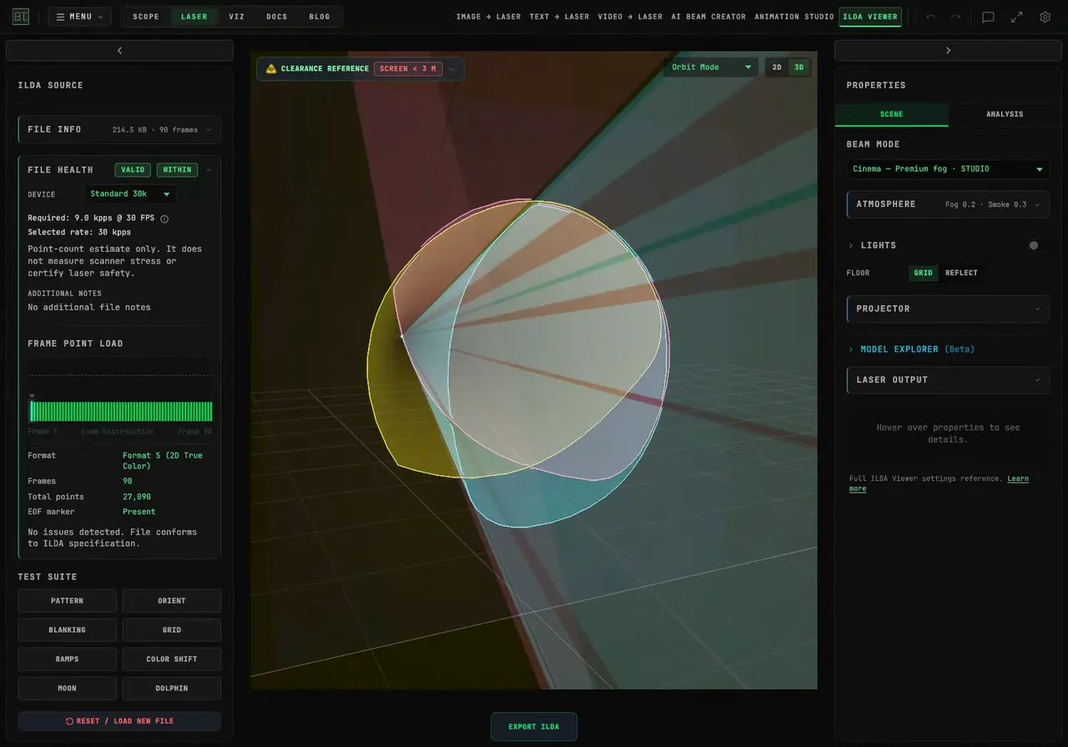Toggle fullscreen expand icon
This screenshot has width=1068, height=747.
[1016, 17]
